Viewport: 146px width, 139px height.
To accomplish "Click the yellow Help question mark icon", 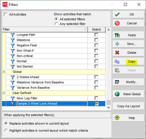I will click(117, 118).
